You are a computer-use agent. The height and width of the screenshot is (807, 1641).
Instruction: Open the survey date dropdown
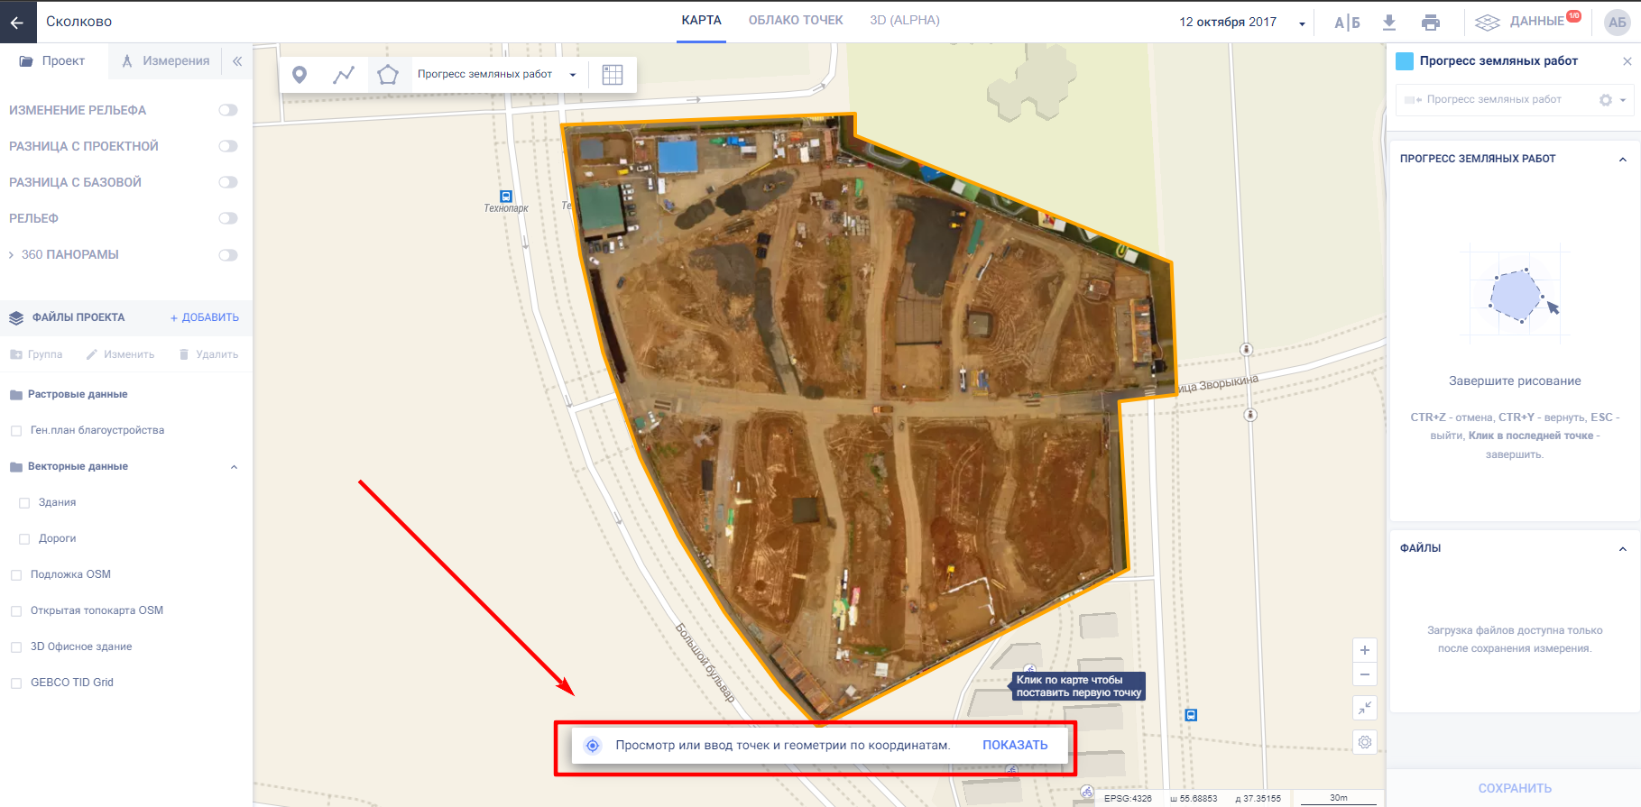[x=1302, y=23]
